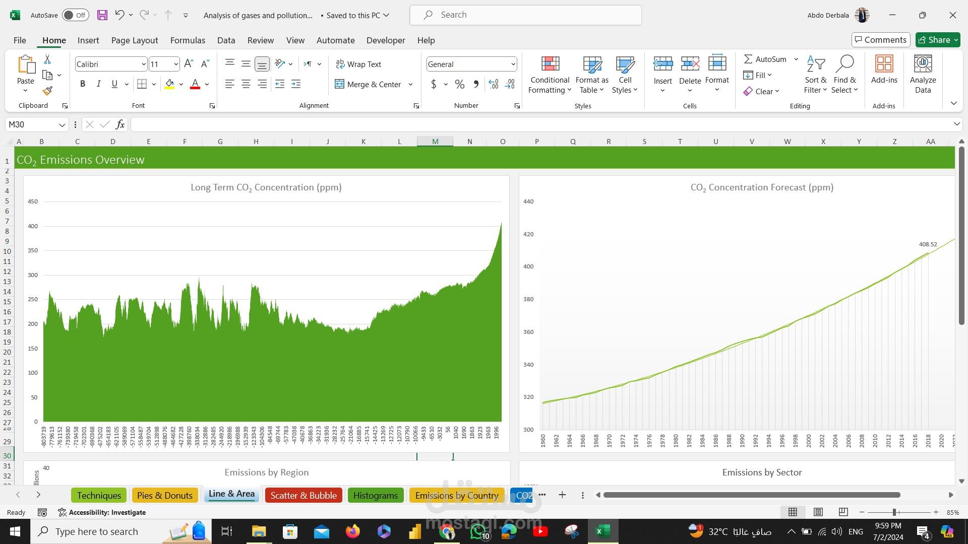Click the Percent Style icon

[459, 84]
